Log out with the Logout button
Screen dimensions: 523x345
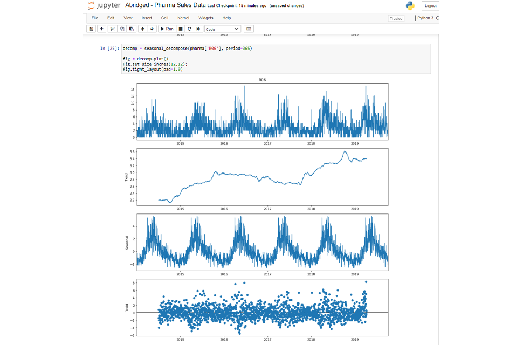(430, 6)
